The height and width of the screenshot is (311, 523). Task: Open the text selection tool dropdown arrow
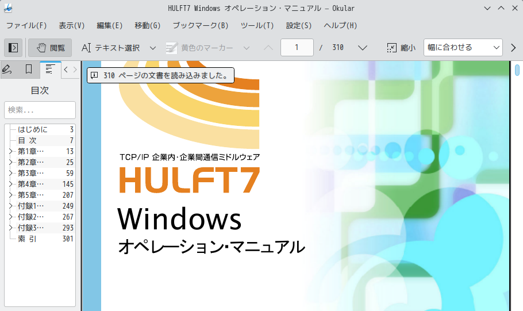point(153,48)
